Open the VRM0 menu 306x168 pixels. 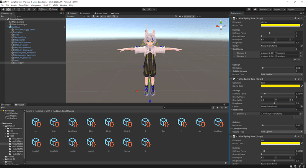point(55,5)
